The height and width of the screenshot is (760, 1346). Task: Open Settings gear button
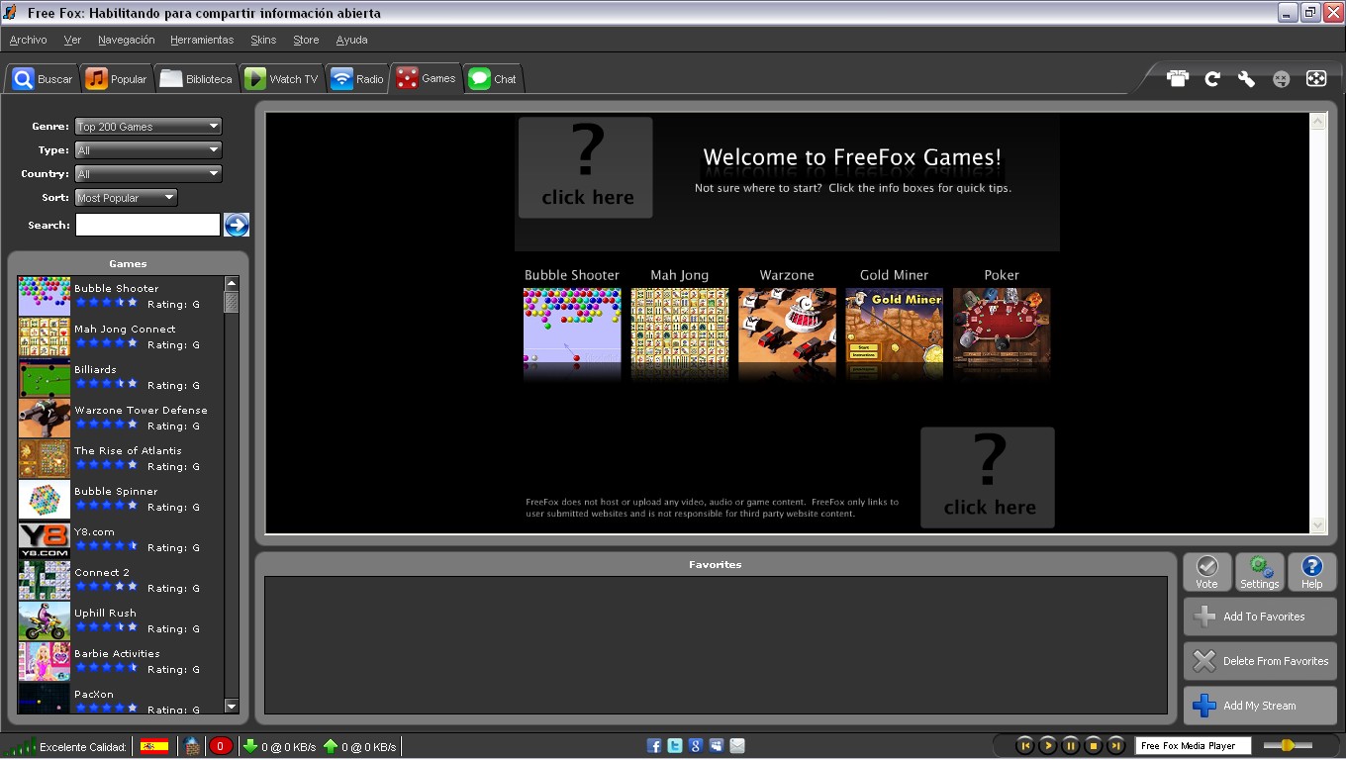pos(1260,572)
